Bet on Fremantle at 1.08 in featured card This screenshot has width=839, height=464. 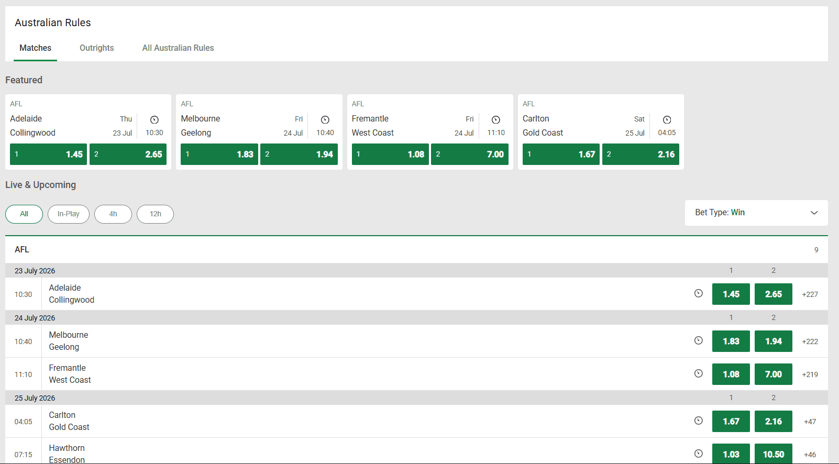coord(390,154)
